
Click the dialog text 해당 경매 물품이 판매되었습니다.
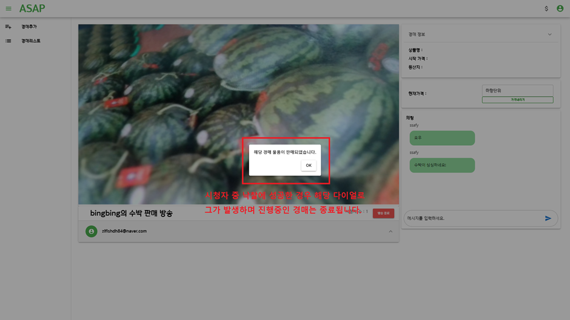pyautogui.click(x=285, y=152)
